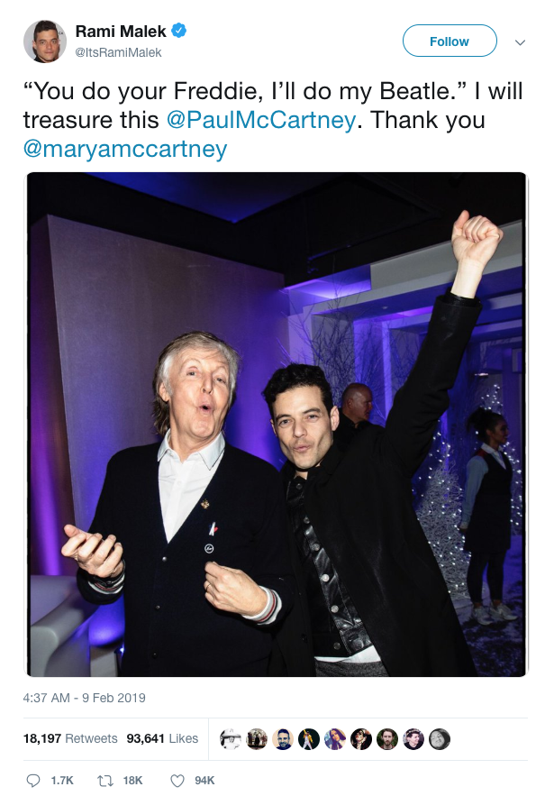This screenshot has width=545, height=796.
Task: View the 93,641 Likes list
Action: click(162, 738)
